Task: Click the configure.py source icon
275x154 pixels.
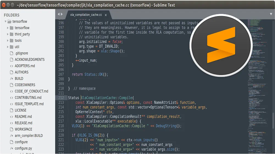Action: click(x=12, y=149)
